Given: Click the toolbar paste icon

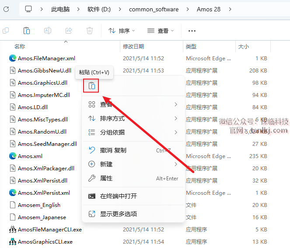Looking at the screenshot, I should pyautogui.click(x=27, y=31).
